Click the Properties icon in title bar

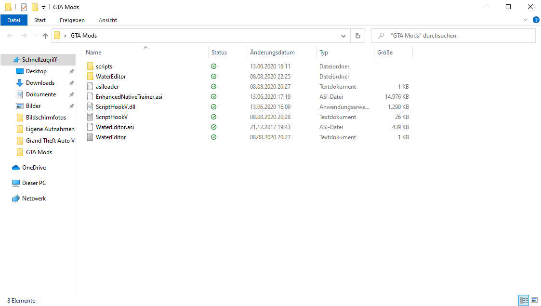click(24, 7)
